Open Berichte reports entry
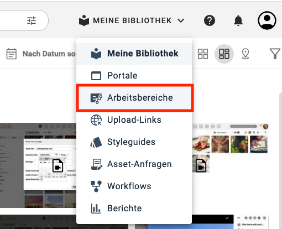282x229 pixels. point(134,209)
